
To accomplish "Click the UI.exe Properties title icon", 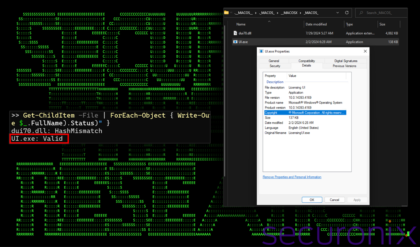I will pos(261,51).
